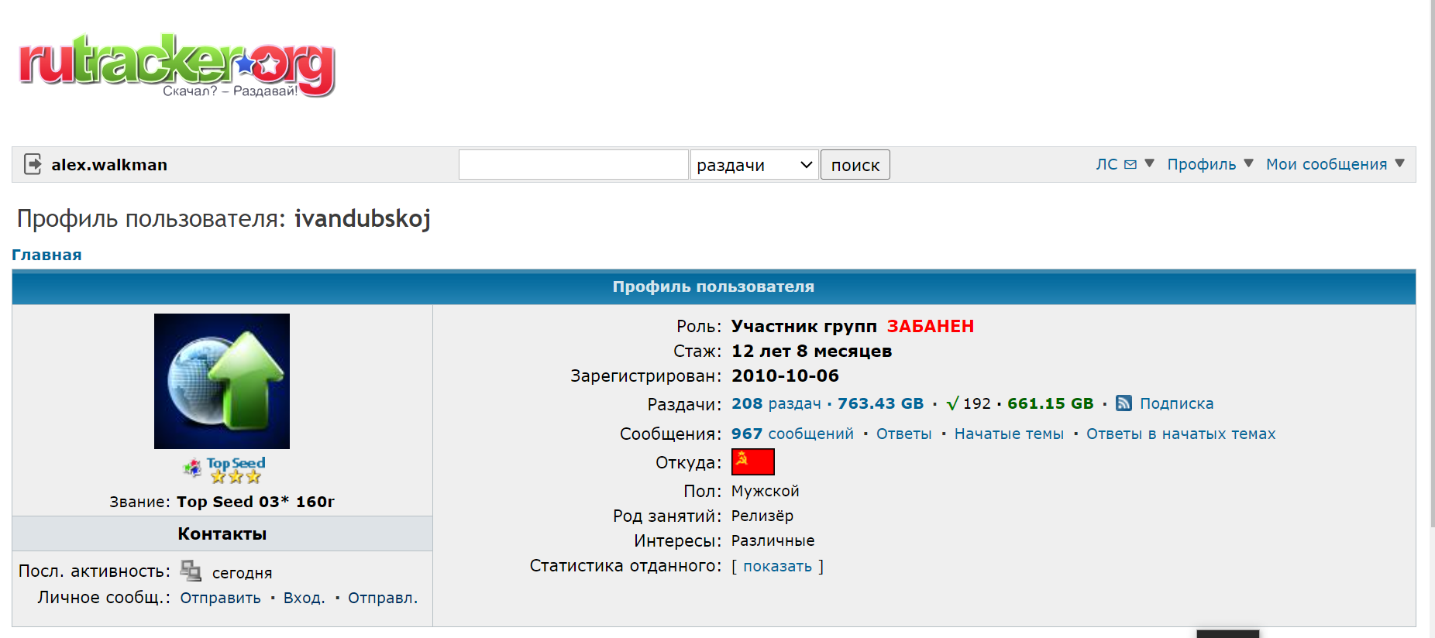1435x638 pixels.
Task: Click the Soviet flag country icon
Action: [x=752, y=461]
